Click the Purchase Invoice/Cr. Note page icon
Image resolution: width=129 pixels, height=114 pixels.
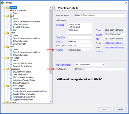(11, 97)
